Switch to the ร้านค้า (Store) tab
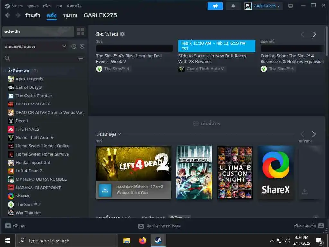Viewport: 329px width, 247px height. pyautogui.click(x=32, y=15)
